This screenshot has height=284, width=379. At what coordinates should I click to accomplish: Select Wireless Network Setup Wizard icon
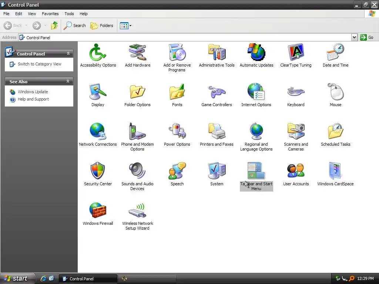137,210
